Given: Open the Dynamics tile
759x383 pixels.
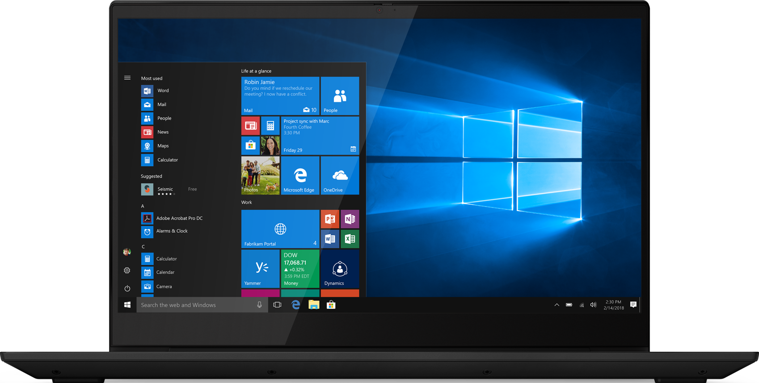Looking at the screenshot, I should pyautogui.click(x=340, y=269).
